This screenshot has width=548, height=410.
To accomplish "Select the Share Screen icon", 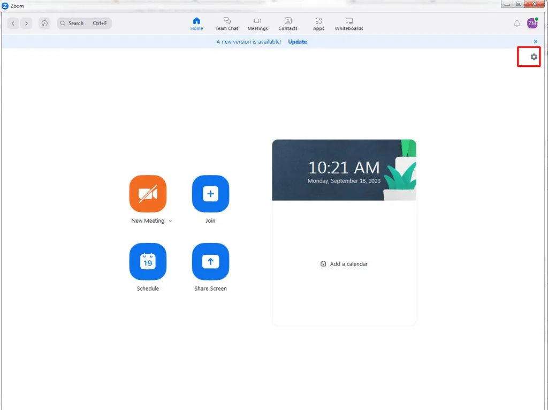I will (210, 262).
